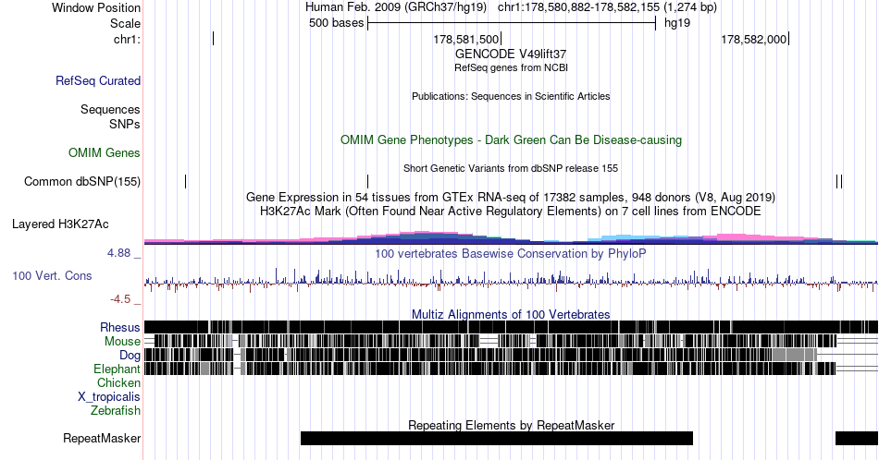
Task: Click Multiz Alignments of 100 Vertebrates title
Action: pos(511,314)
